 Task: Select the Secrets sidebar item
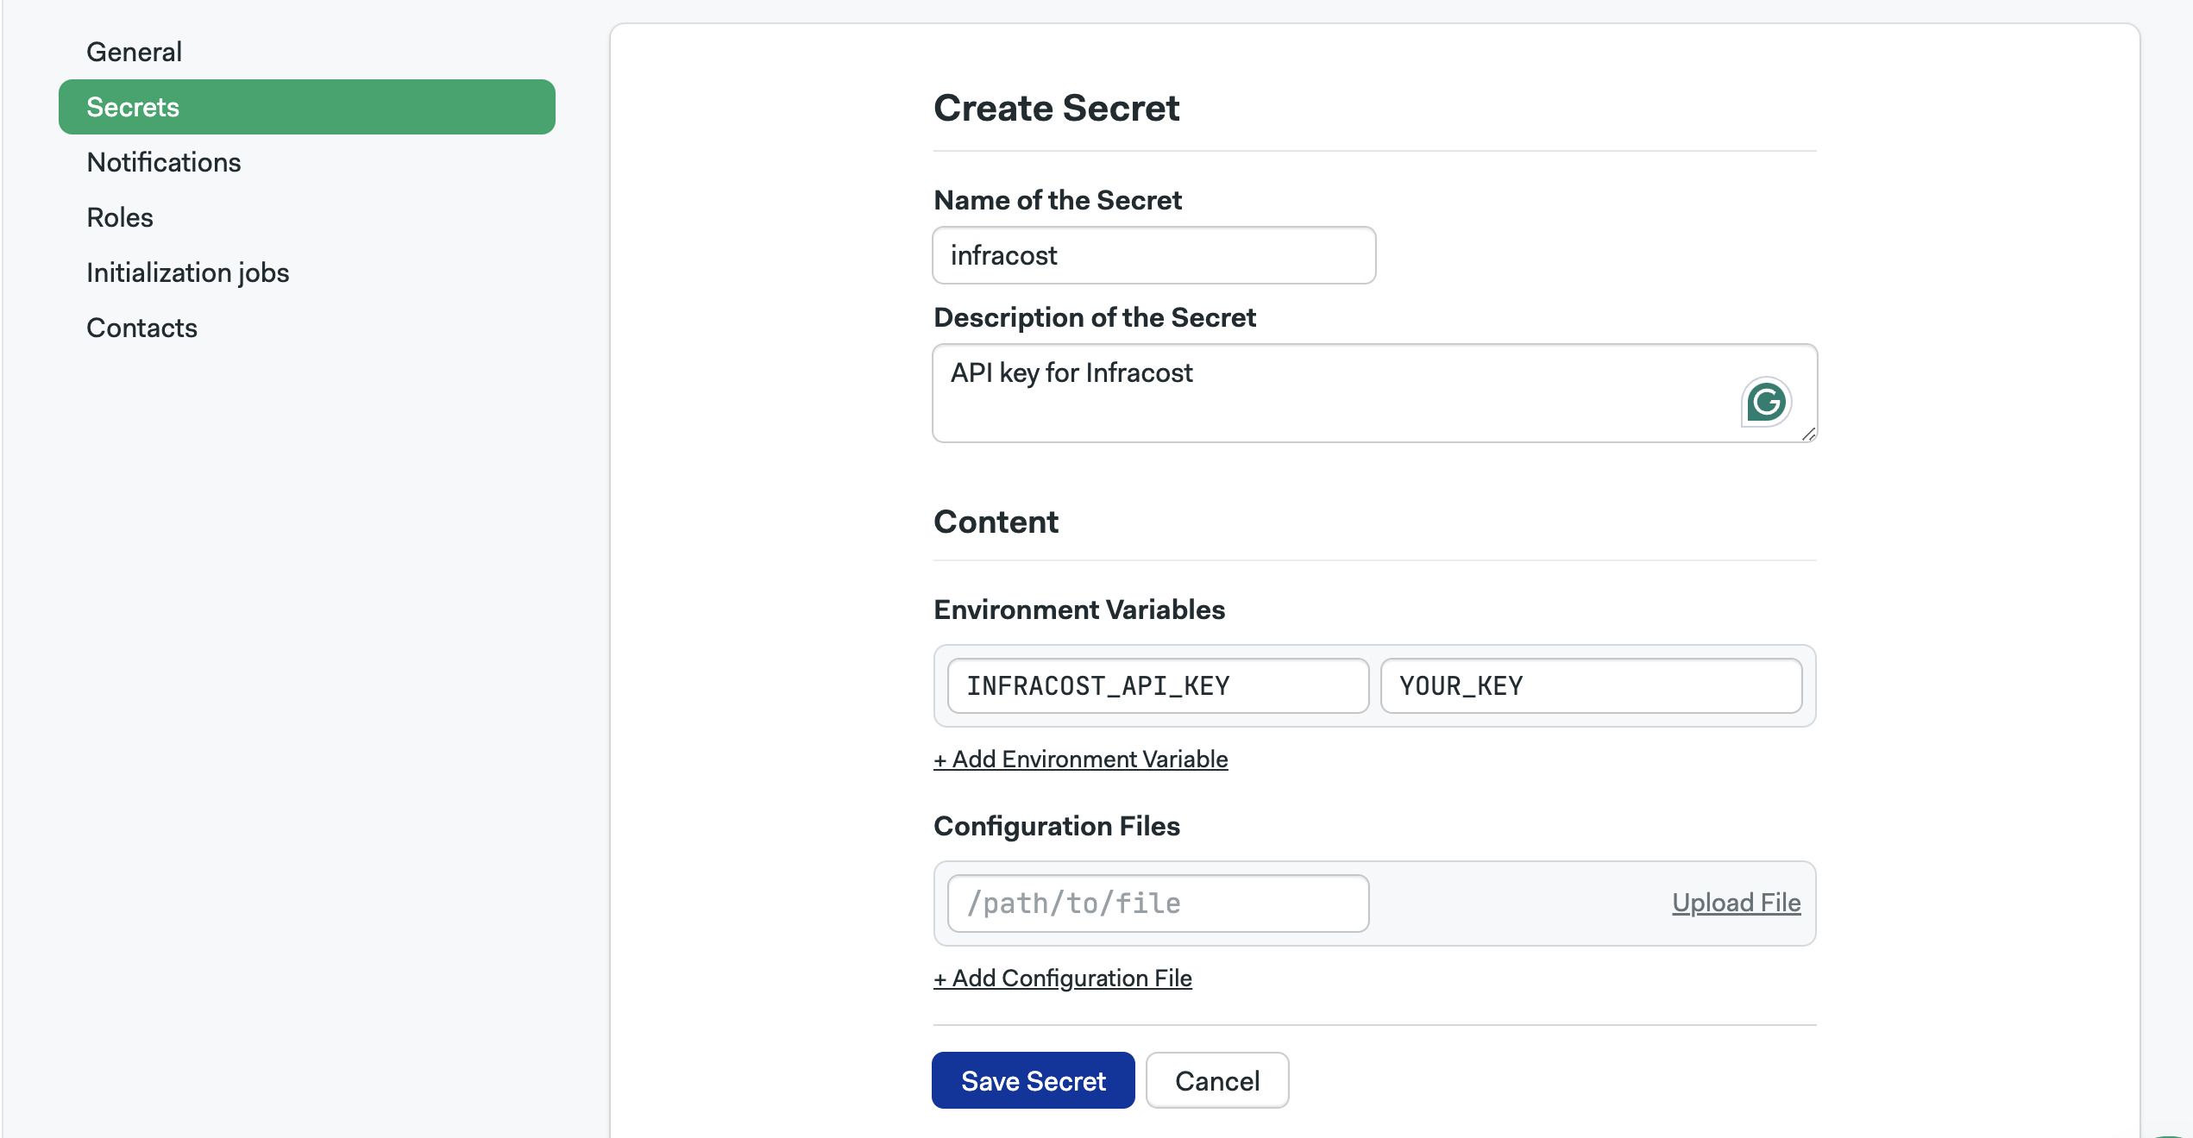click(307, 107)
